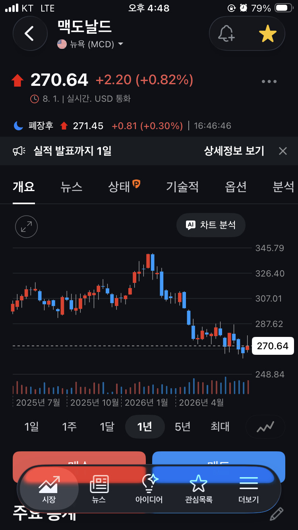Select the 1일 chart range
This screenshot has width=298, height=530.
(32, 427)
